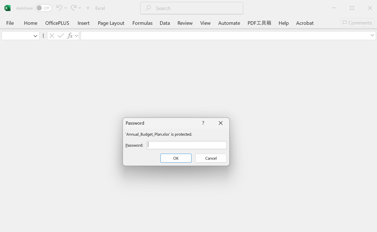Viewport: 377px width, 232px height.
Task: Expand the formula bar with chevron
Action: pos(372,36)
